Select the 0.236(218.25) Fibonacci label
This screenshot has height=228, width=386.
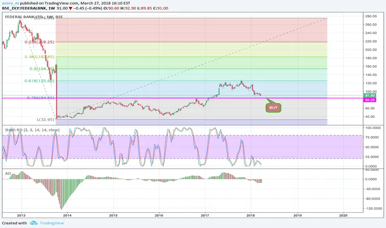[x=39, y=42]
